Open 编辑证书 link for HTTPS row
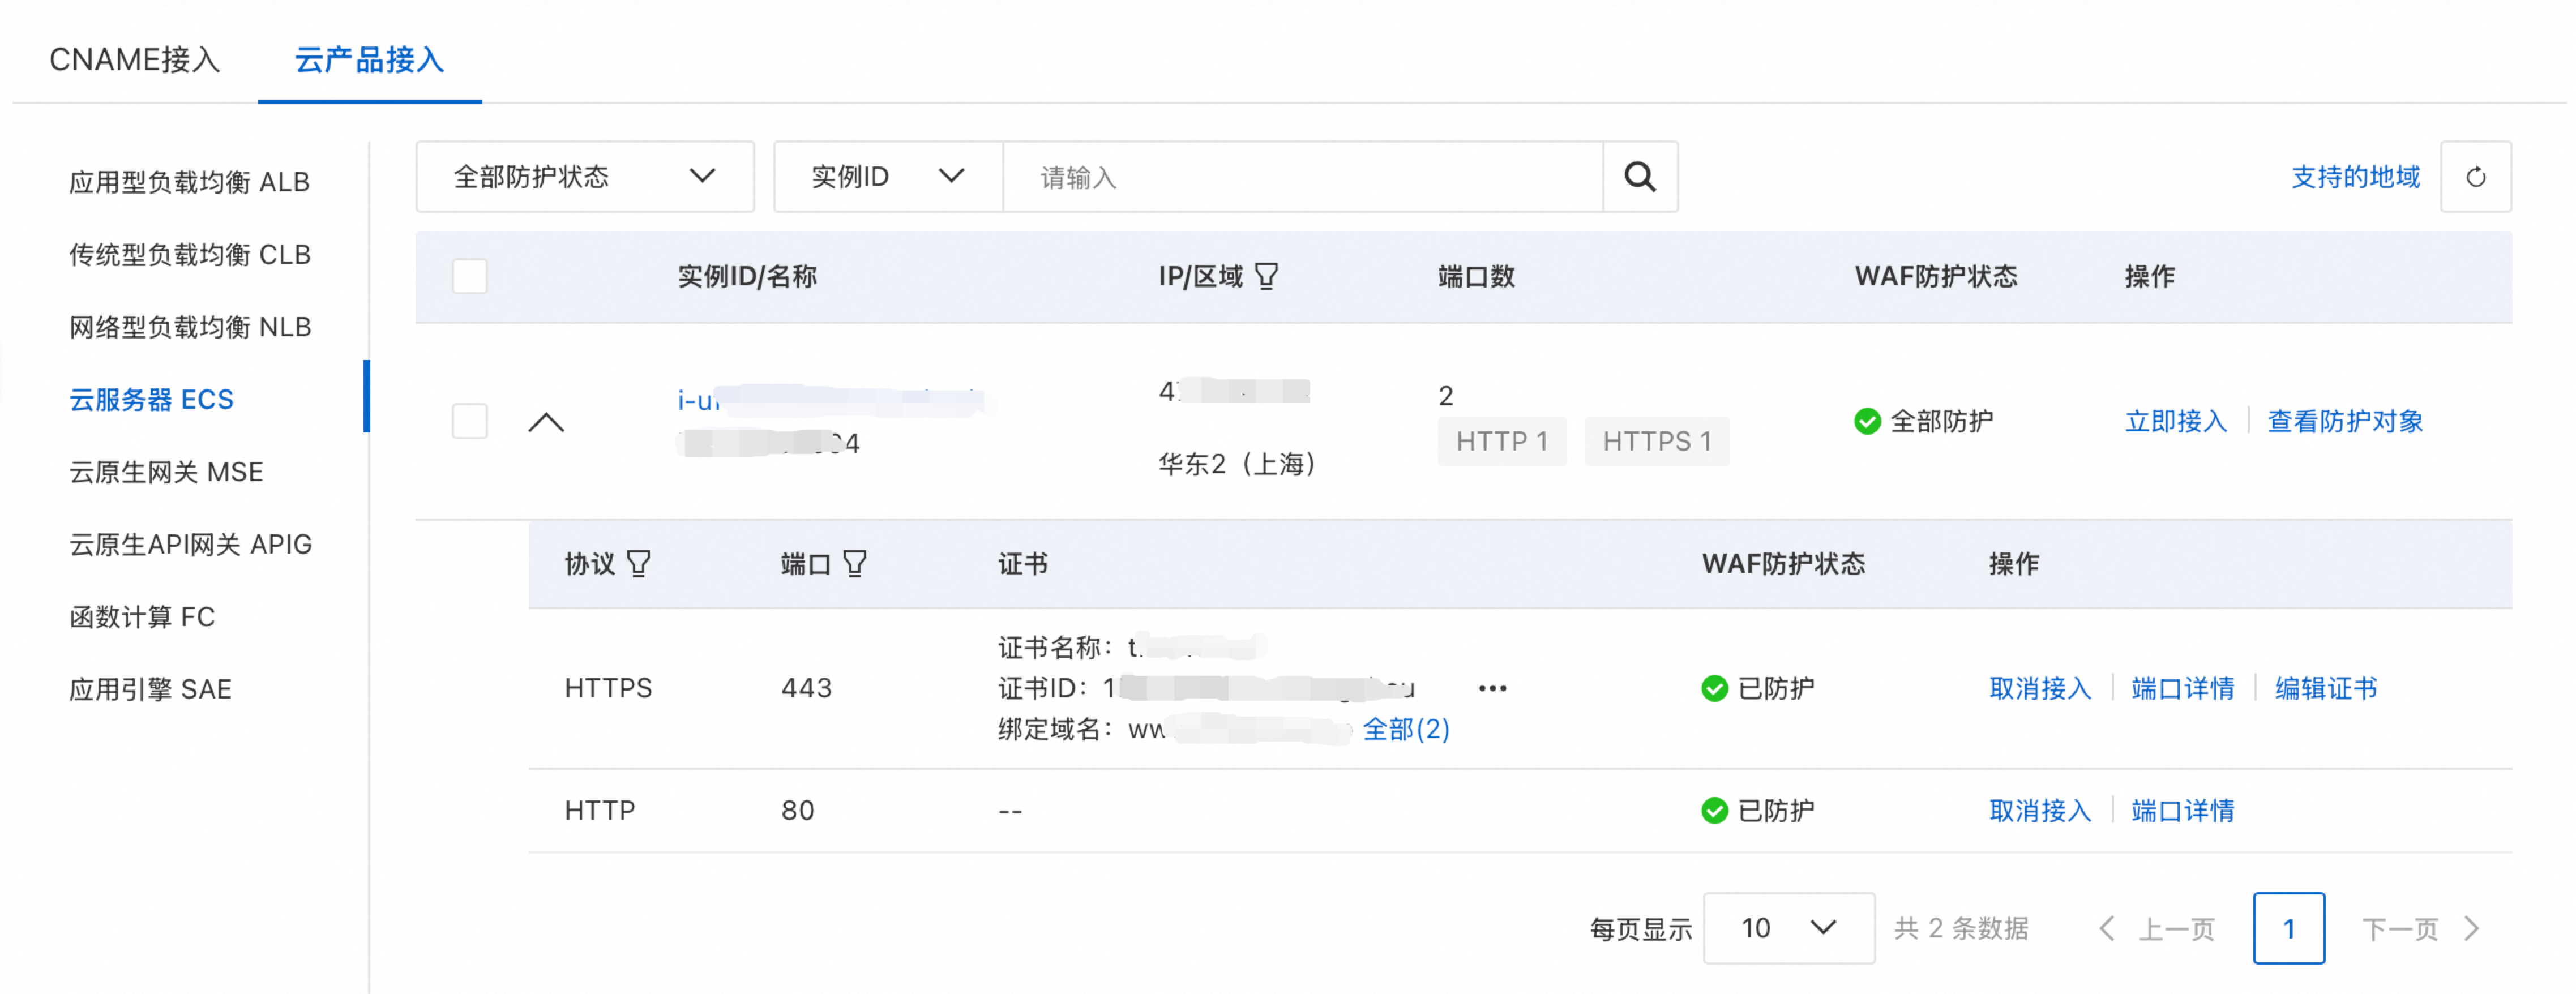Screen dimensions: 2576x994 (2325, 688)
